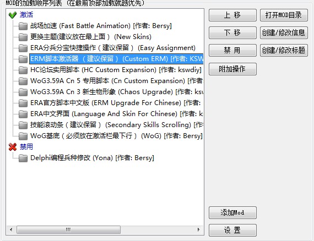This screenshot has height=241, width=314.
Task: Click folder icon of HC论坛实用脚本 mod
Action: pos(23,70)
